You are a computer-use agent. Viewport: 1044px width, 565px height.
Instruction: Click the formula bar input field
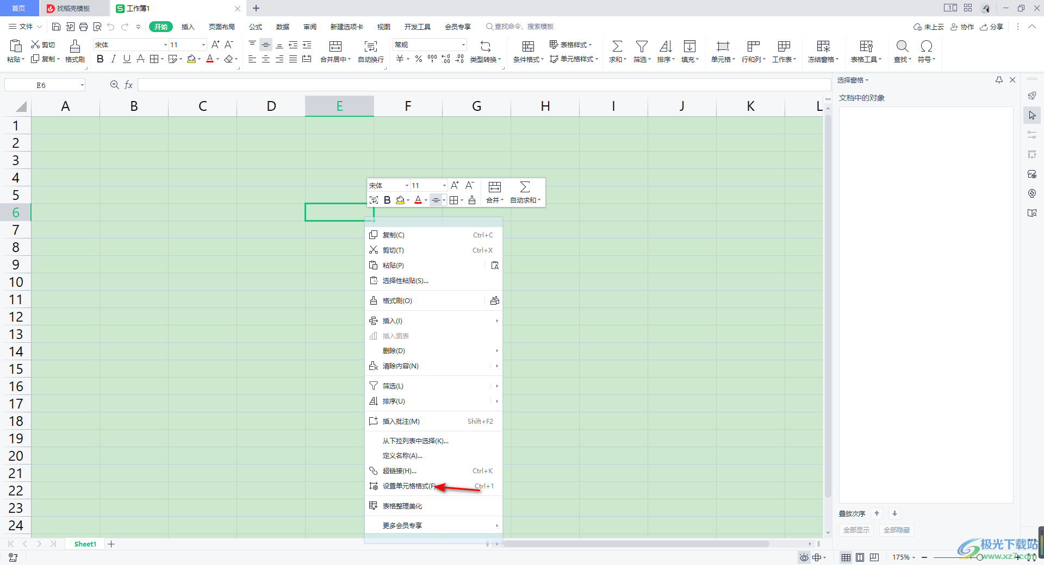coord(484,85)
